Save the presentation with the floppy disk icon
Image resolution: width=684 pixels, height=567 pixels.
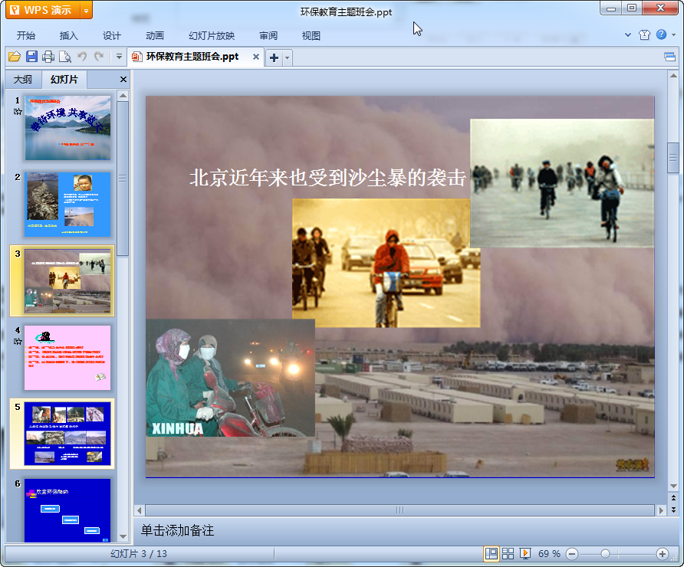click(x=31, y=57)
